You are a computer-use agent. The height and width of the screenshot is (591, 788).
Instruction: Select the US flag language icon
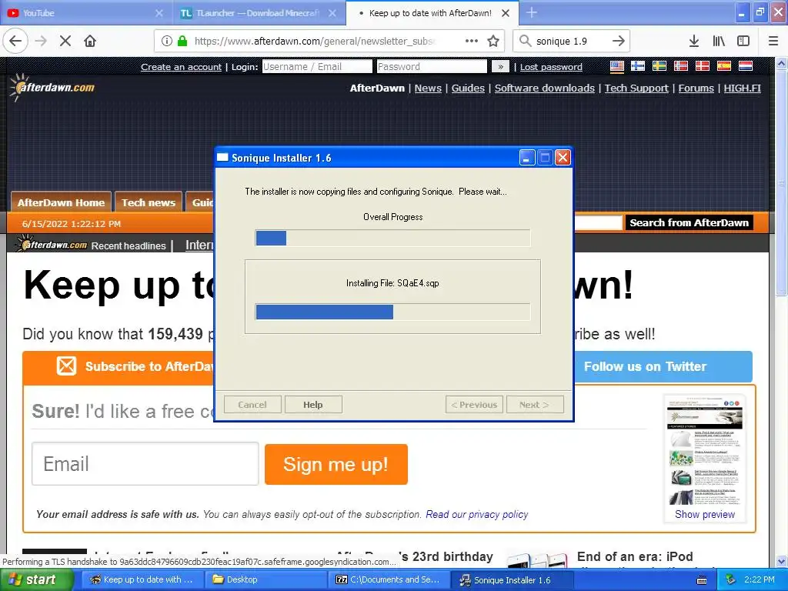pos(616,66)
